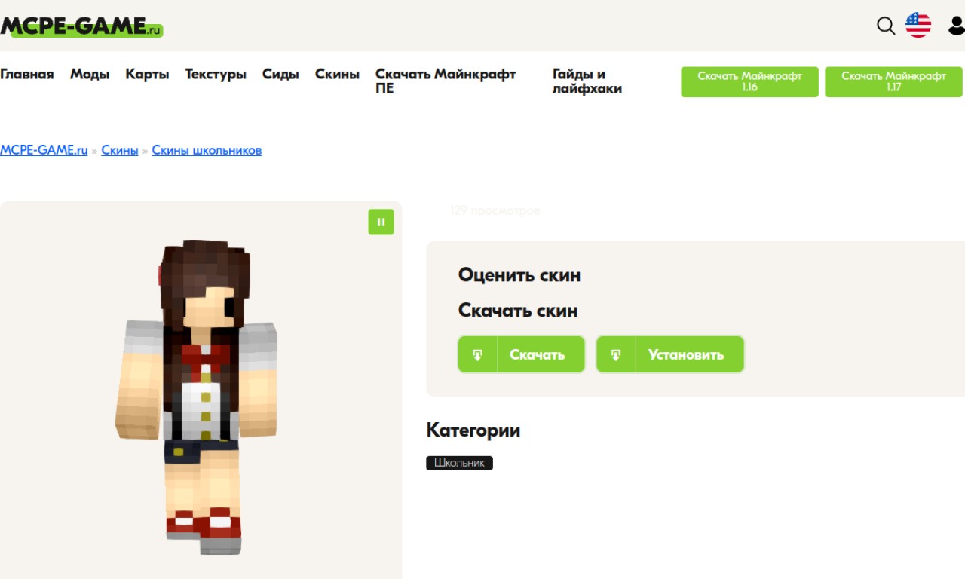The image size is (965, 579).
Task: Pause the skin rotation animation
Action: (x=381, y=222)
